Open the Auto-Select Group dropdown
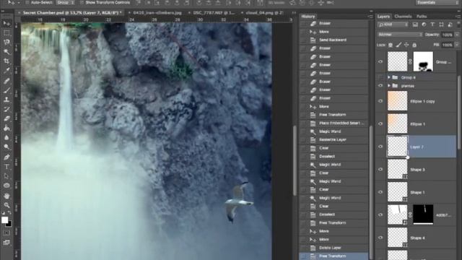This screenshot has width=462, height=260. pyautogui.click(x=66, y=3)
